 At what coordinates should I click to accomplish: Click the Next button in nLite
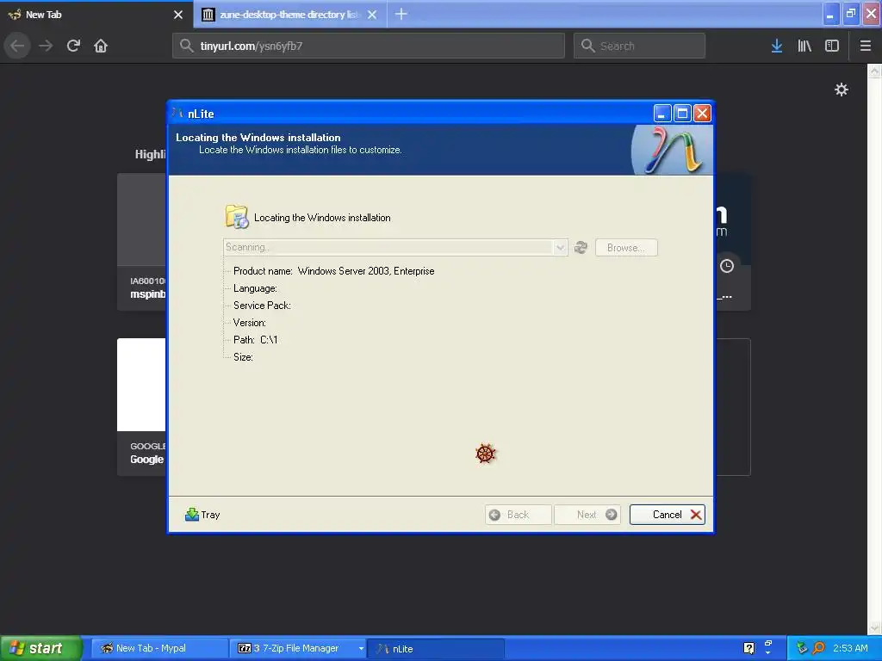pyautogui.click(x=587, y=515)
